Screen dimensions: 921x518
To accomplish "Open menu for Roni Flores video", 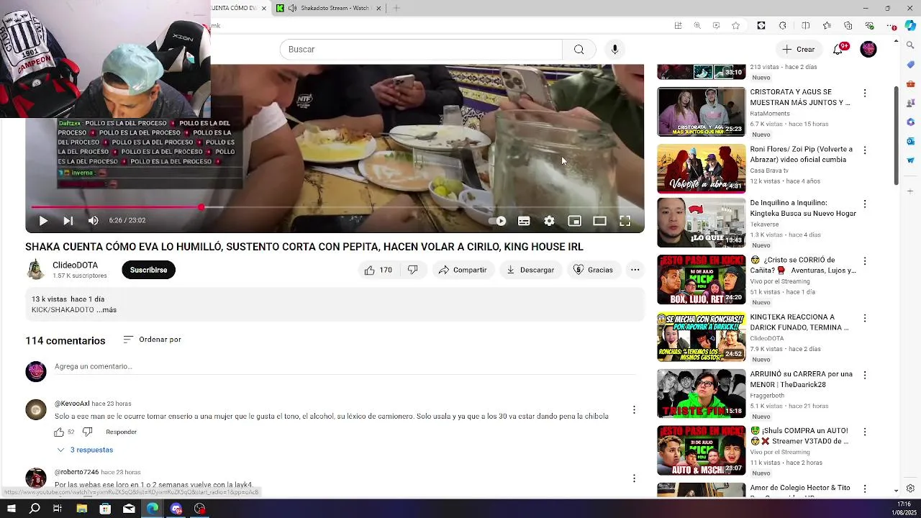I will (865, 150).
